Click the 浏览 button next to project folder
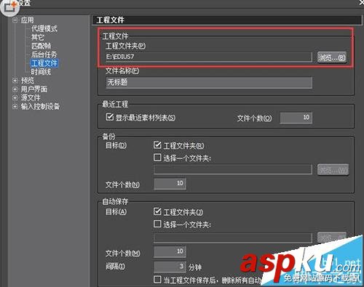Viewport: 364px width, 287px height. click(x=332, y=57)
